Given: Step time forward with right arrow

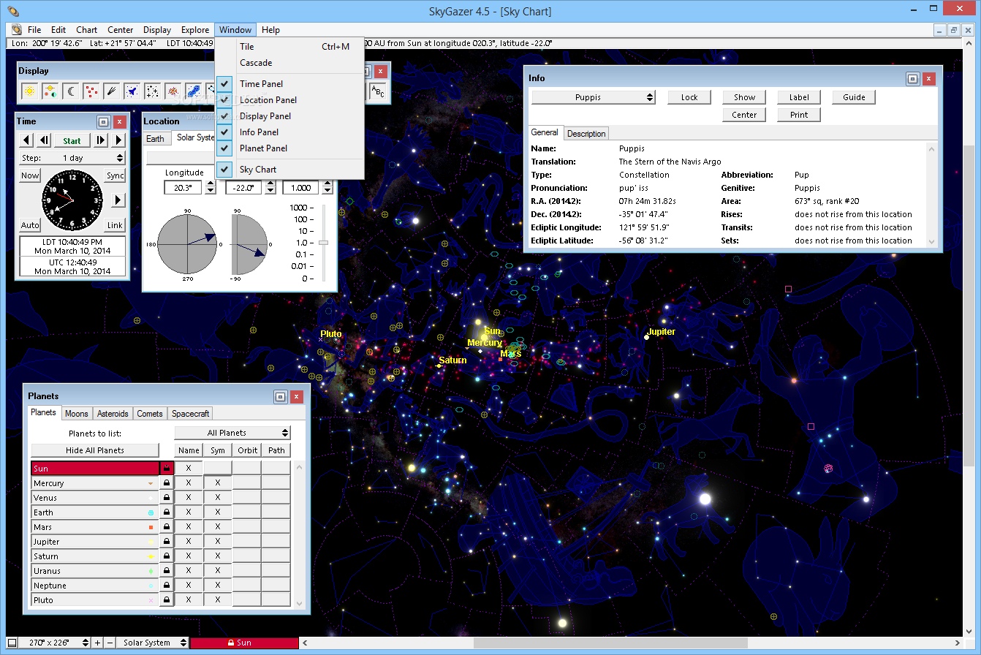Looking at the screenshot, I should coord(118,140).
